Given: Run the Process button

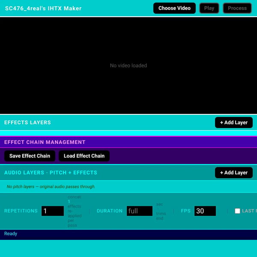Looking at the screenshot, I should pyautogui.click(x=237, y=8).
